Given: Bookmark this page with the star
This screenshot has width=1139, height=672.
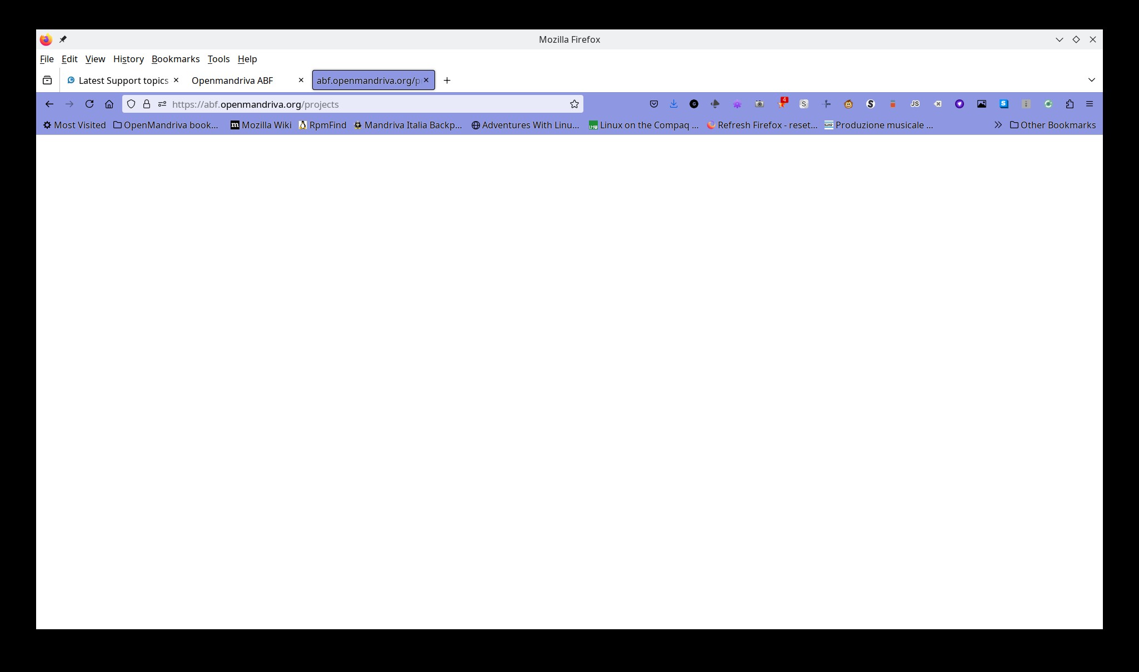Looking at the screenshot, I should click(x=575, y=104).
